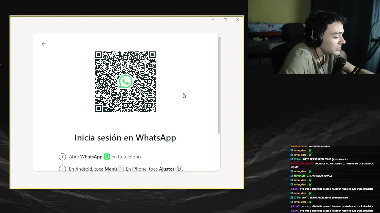Click the streamer webcam feed

[x=314, y=37]
